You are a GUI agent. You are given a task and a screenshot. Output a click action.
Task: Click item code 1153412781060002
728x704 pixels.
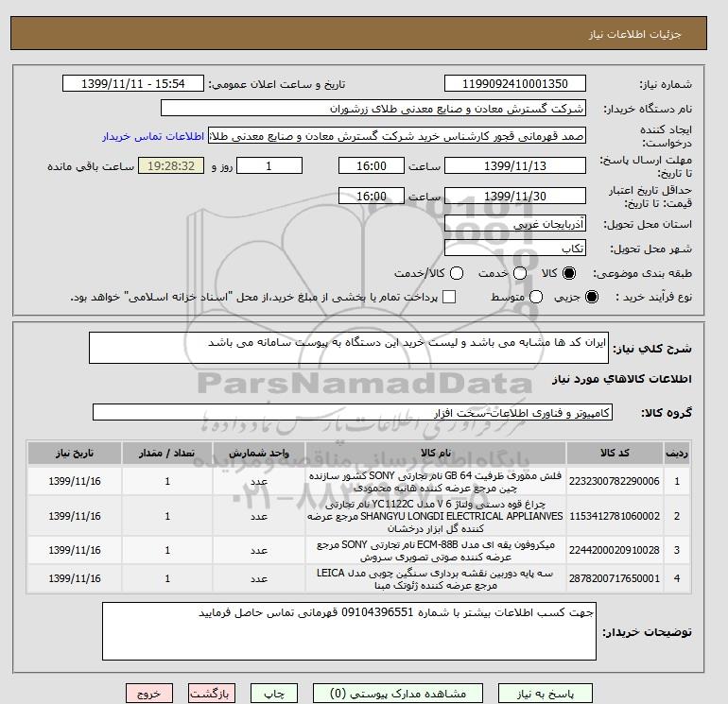tap(615, 516)
